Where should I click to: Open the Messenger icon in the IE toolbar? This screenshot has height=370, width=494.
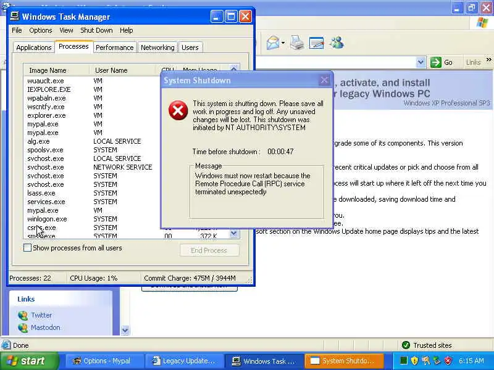point(337,43)
